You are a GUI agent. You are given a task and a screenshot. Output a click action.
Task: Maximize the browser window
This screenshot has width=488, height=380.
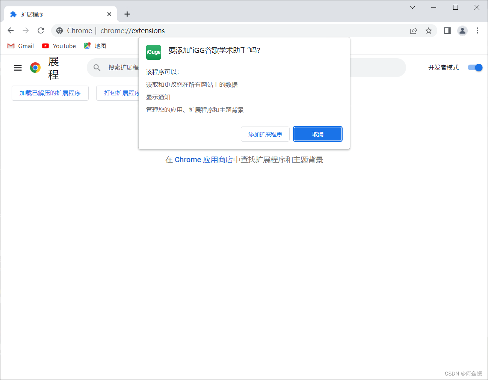[455, 8]
